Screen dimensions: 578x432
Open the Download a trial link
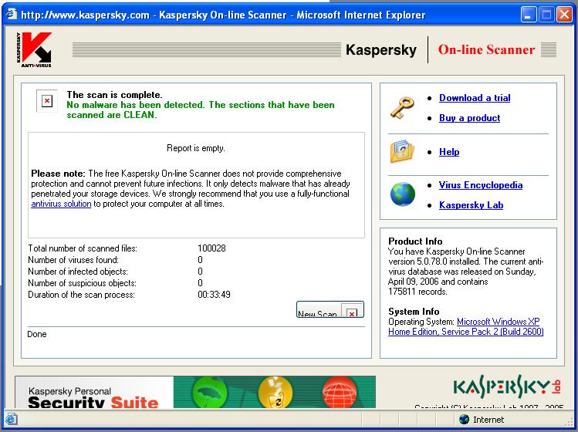point(475,98)
